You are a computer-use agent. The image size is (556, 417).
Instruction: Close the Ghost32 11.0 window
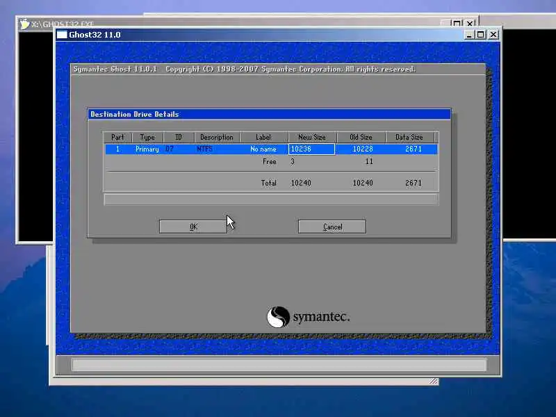pos(493,35)
